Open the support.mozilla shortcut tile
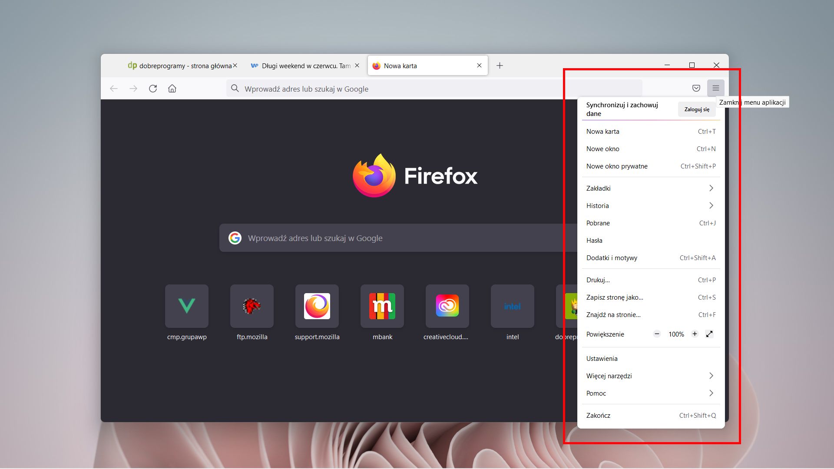Screen dimensions: 834x469 (317, 306)
